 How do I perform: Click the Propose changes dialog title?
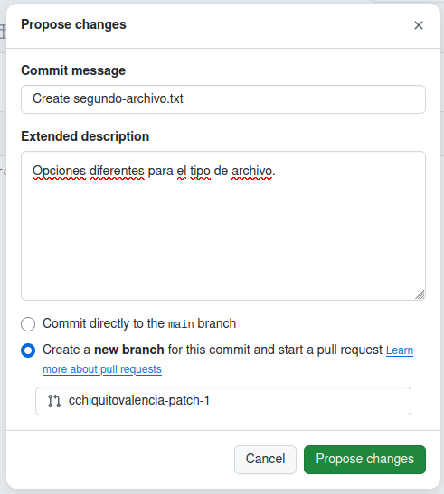(x=73, y=24)
